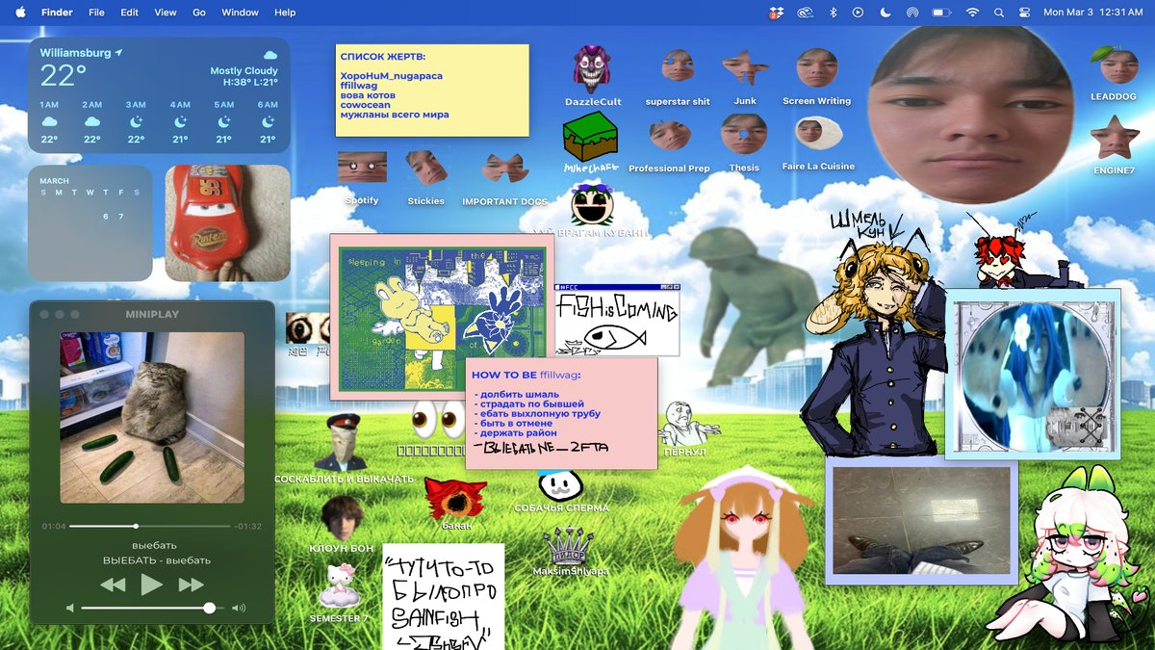Viewport: 1155px width, 650px height.
Task: Open the Control Center panel
Action: [x=1024, y=13]
